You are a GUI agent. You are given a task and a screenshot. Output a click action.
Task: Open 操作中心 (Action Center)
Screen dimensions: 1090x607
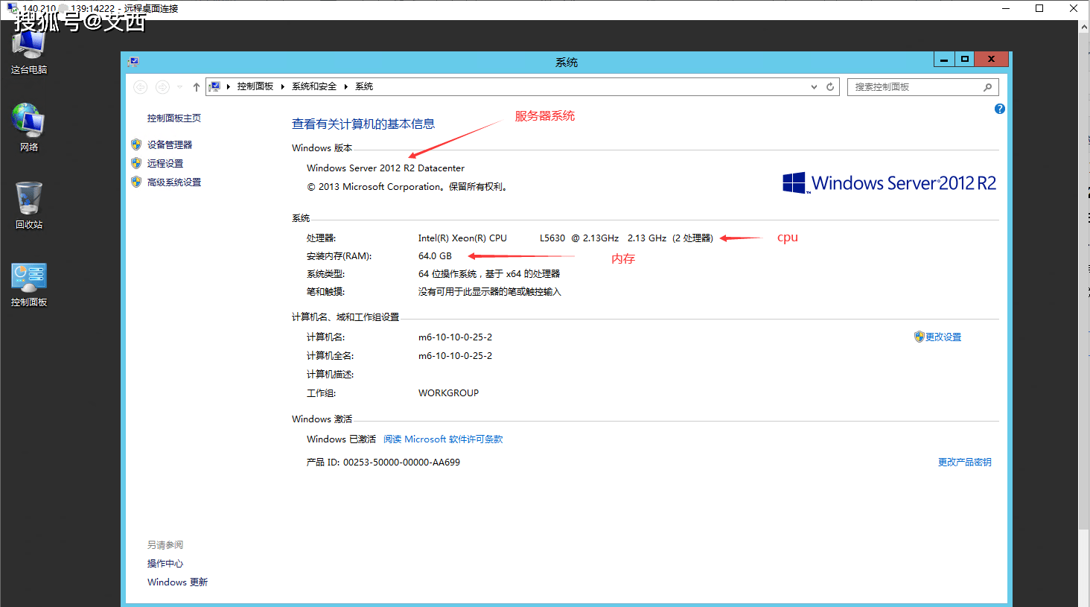click(165, 564)
